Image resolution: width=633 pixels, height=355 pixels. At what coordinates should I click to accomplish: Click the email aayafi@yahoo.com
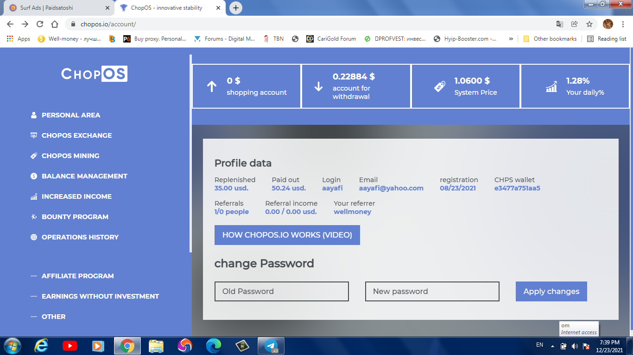pos(391,188)
